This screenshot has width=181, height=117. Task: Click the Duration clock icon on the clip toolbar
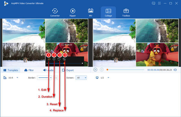click(54, 59)
